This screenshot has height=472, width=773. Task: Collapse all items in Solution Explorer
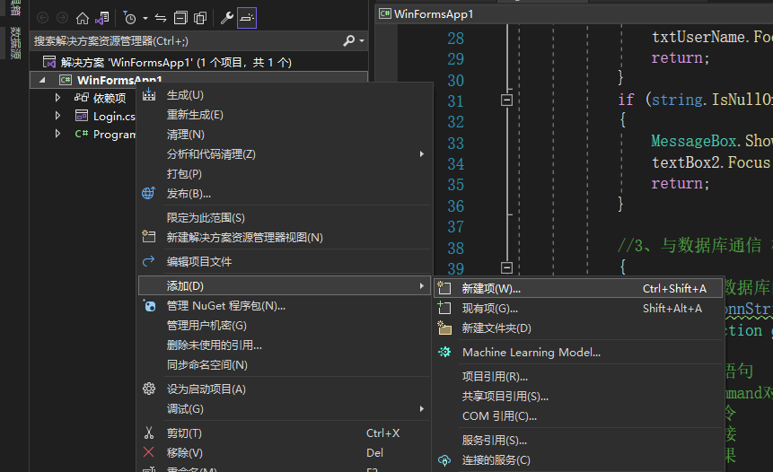coord(181,18)
